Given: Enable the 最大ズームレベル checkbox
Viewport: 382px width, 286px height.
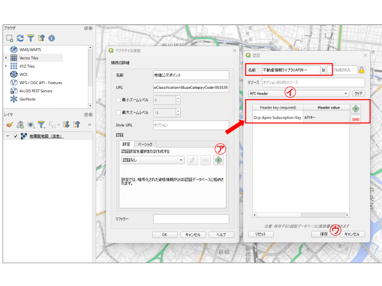Looking at the screenshot, I should 118,113.
